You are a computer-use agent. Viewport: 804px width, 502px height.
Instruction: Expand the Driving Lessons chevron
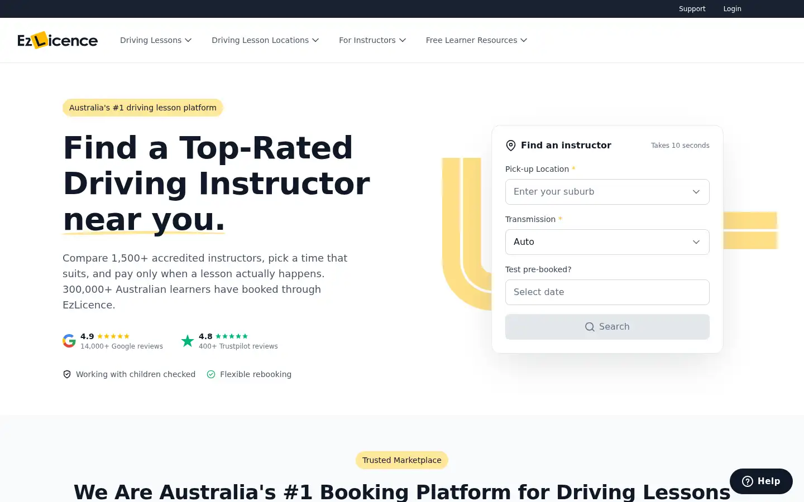click(x=188, y=40)
